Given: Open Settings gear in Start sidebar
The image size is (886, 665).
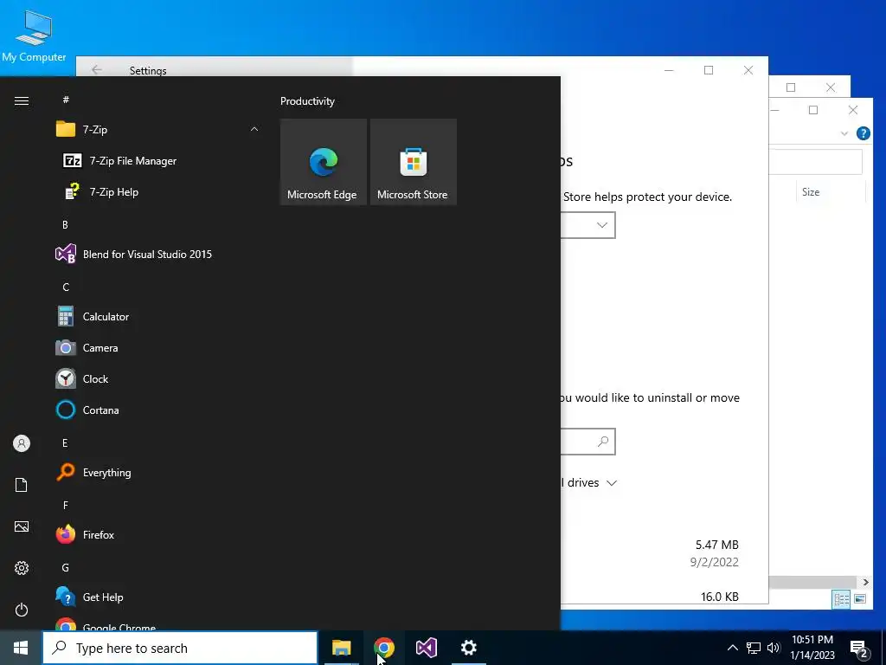Looking at the screenshot, I should 22,568.
